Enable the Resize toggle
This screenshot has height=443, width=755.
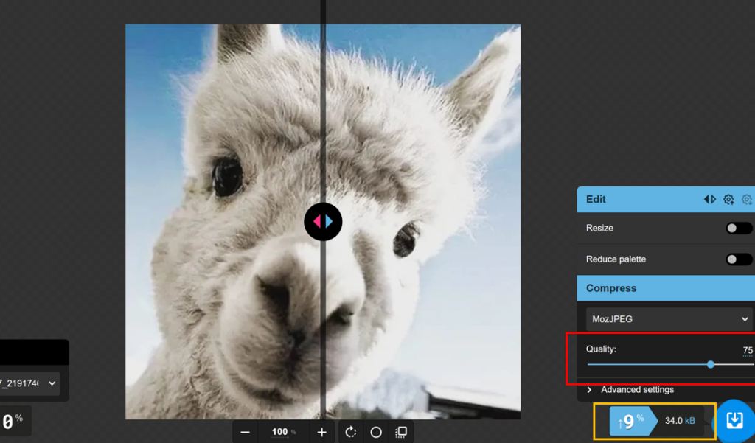738,229
